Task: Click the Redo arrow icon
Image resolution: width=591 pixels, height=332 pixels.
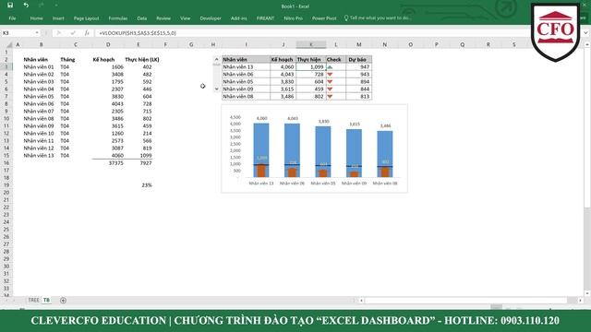Action: pos(41,6)
